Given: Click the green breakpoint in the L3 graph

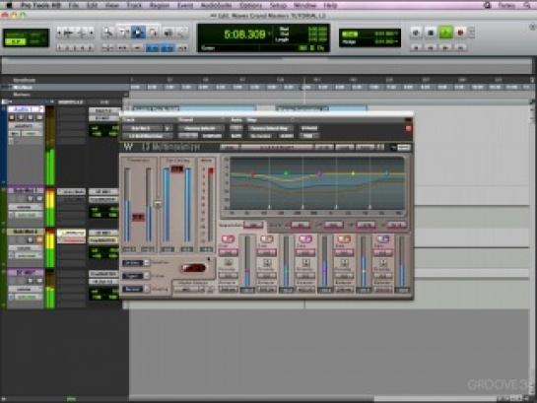Looking at the screenshot, I should 286,173.
